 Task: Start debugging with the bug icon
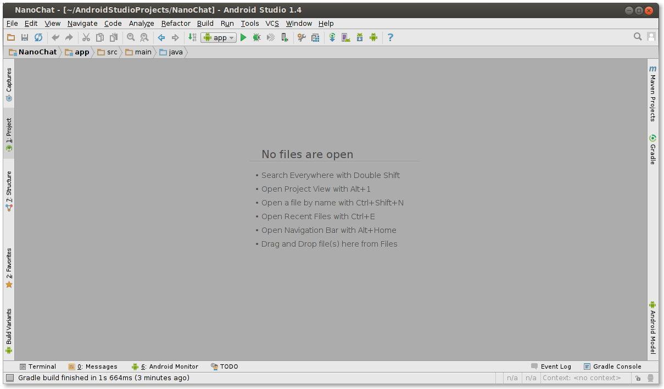[x=257, y=37]
